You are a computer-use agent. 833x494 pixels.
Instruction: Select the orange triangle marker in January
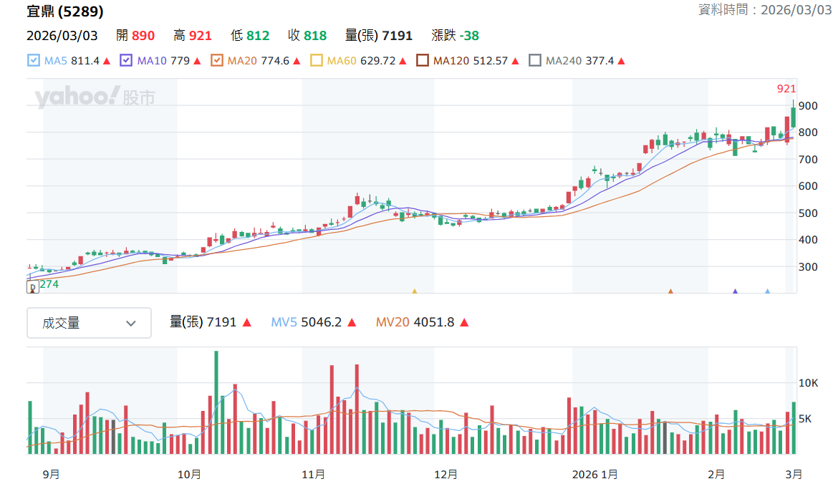[670, 291]
